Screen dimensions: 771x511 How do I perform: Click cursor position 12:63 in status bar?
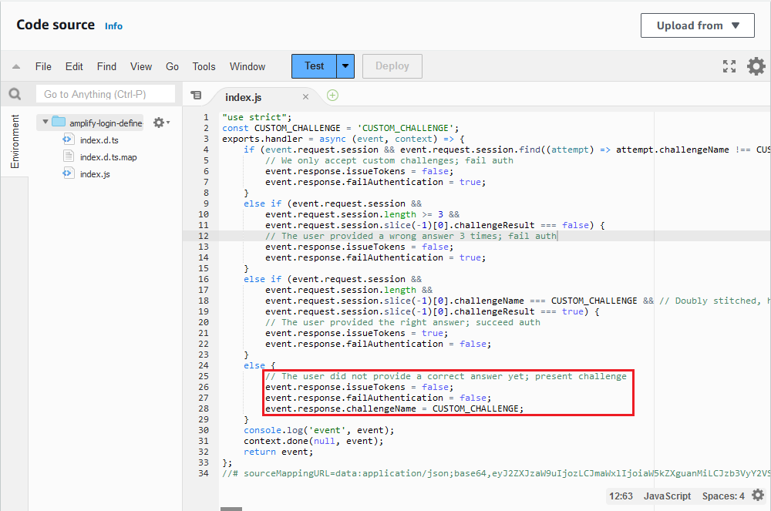(621, 496)
